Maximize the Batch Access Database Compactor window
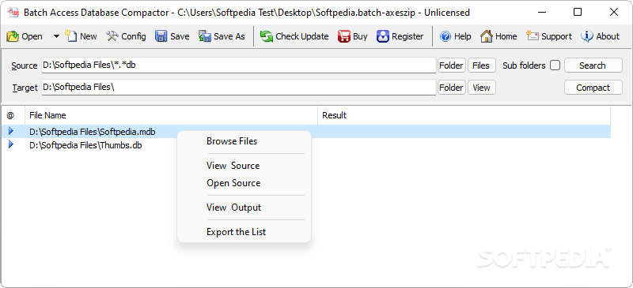The width and height of the screenshot is (633, 288). coord(578,13)
